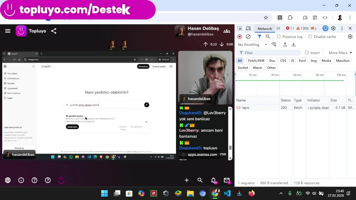Open Network panel settings gear
The height and width of the screenshot is (200, 356).
tap(350, 37)
